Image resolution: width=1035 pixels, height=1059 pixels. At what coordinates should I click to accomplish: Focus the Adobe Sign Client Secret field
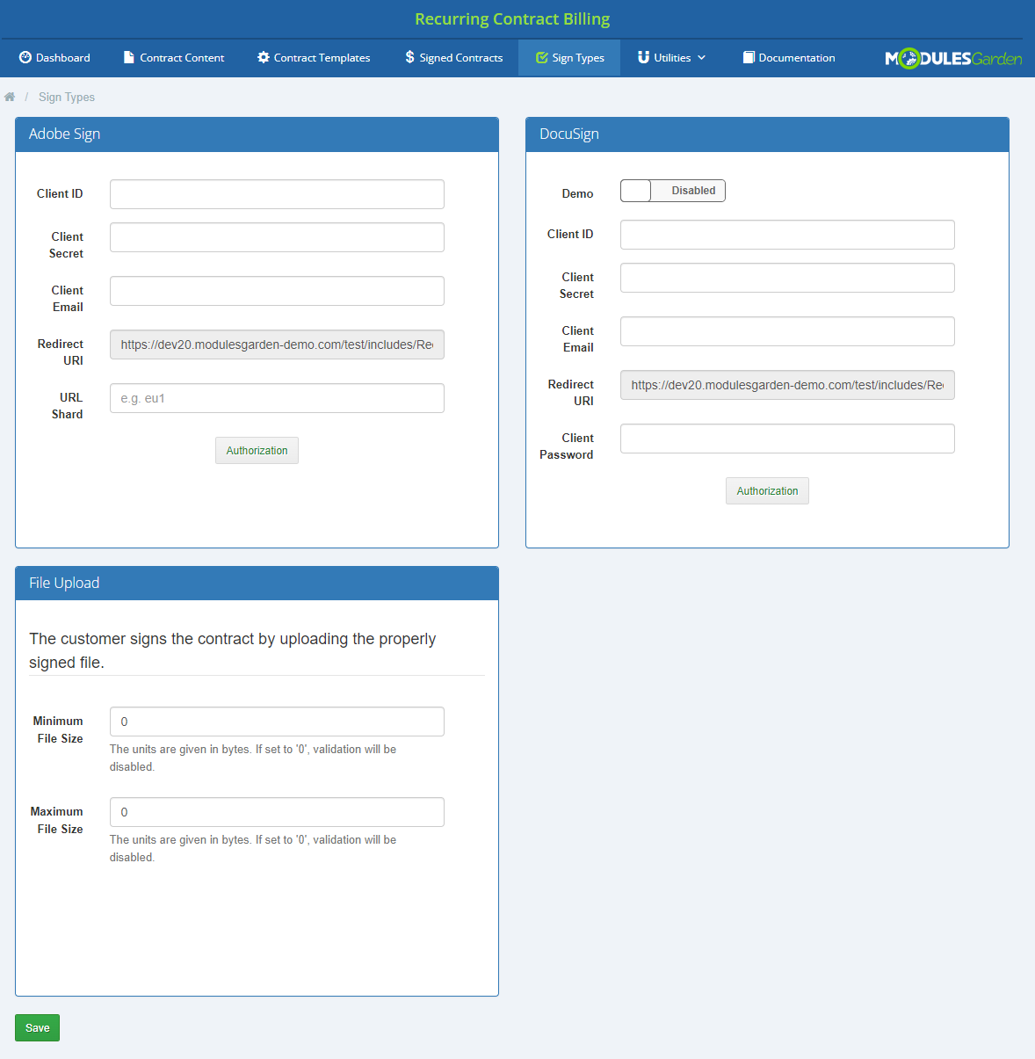[277, 237]
